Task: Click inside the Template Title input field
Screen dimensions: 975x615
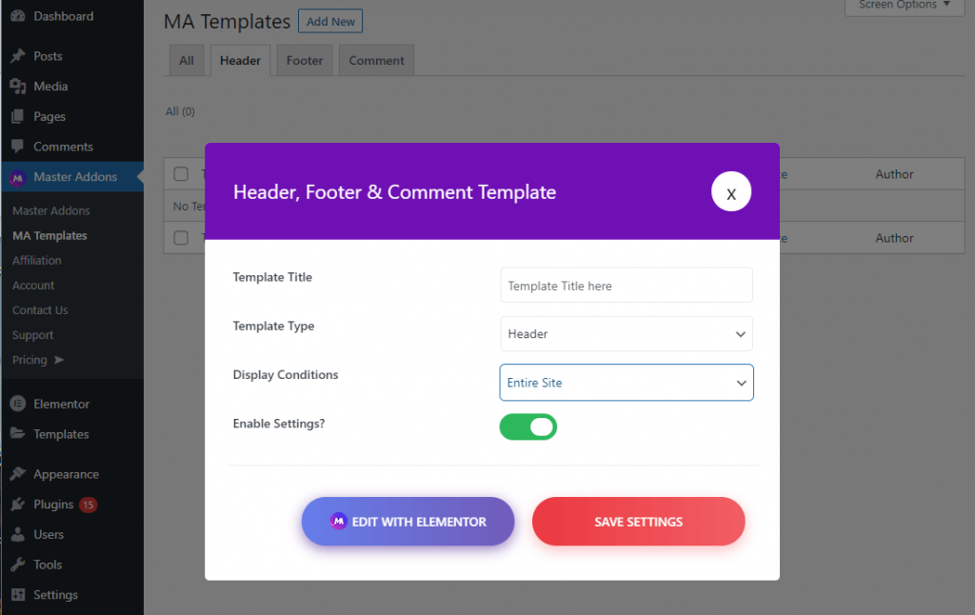Action: pos(626,285)
